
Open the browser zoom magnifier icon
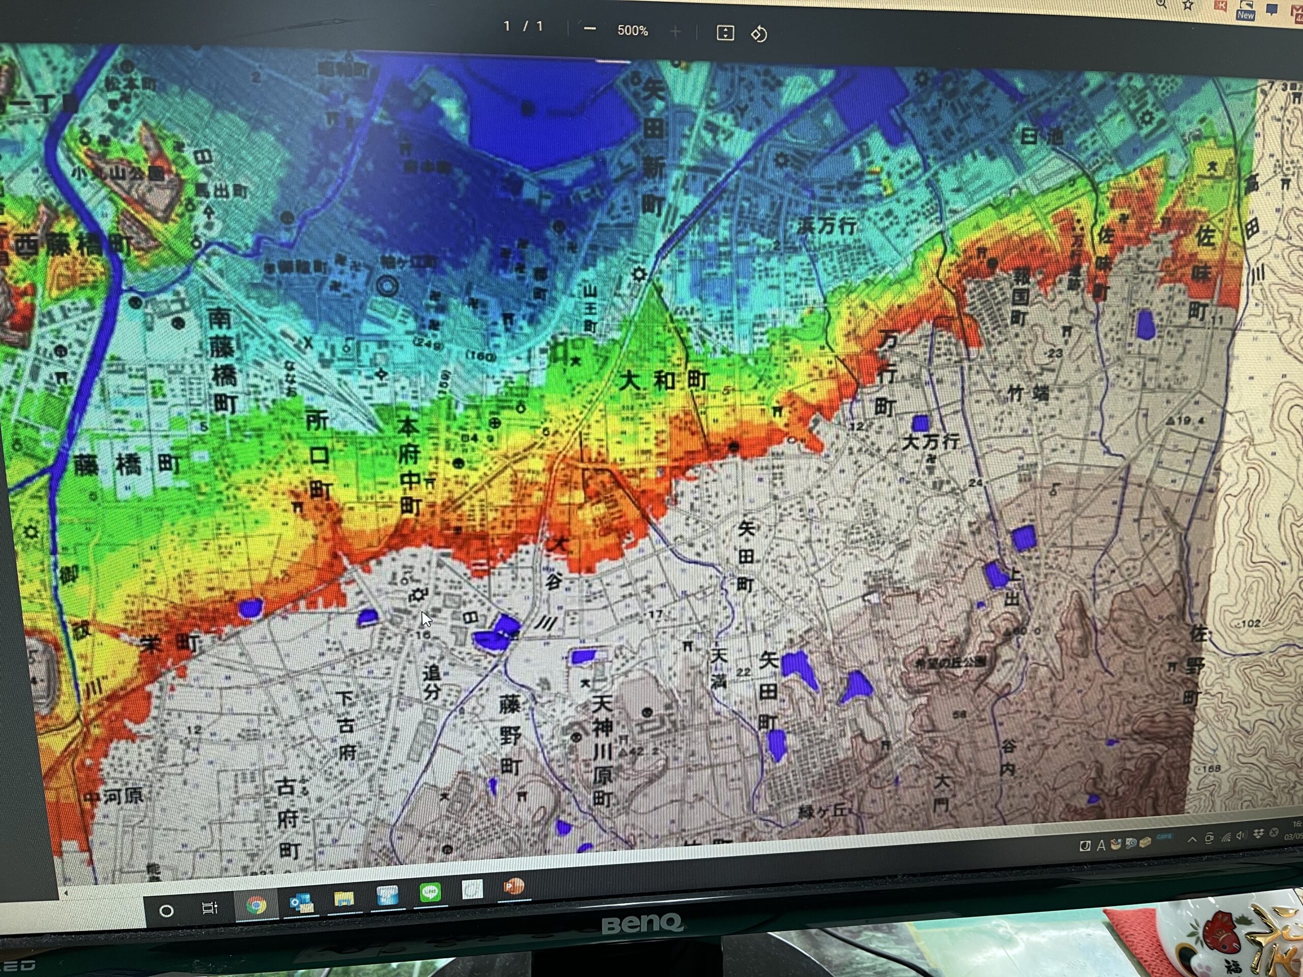[1161, 4]
